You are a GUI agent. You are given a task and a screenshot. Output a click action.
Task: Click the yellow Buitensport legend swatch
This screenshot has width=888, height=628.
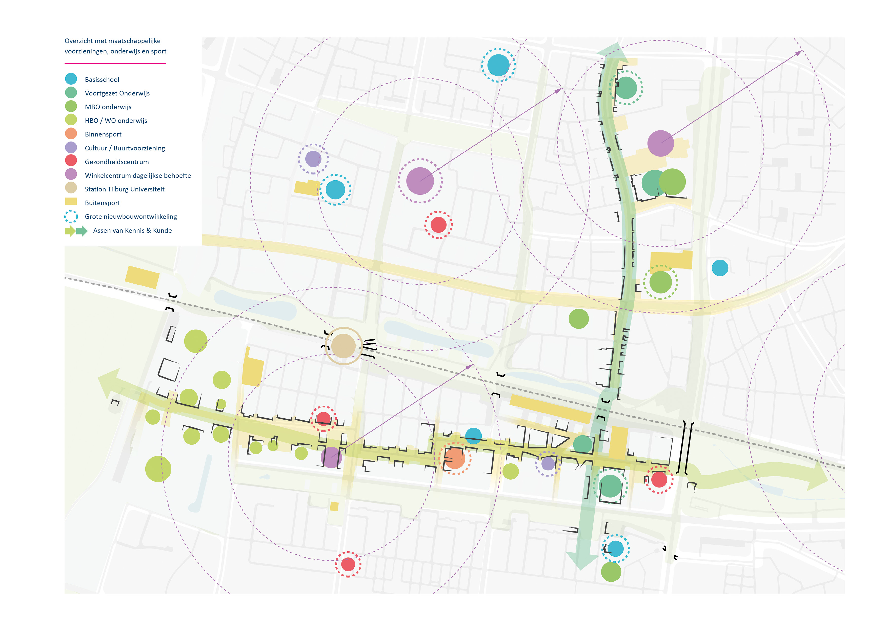(71, 202)
